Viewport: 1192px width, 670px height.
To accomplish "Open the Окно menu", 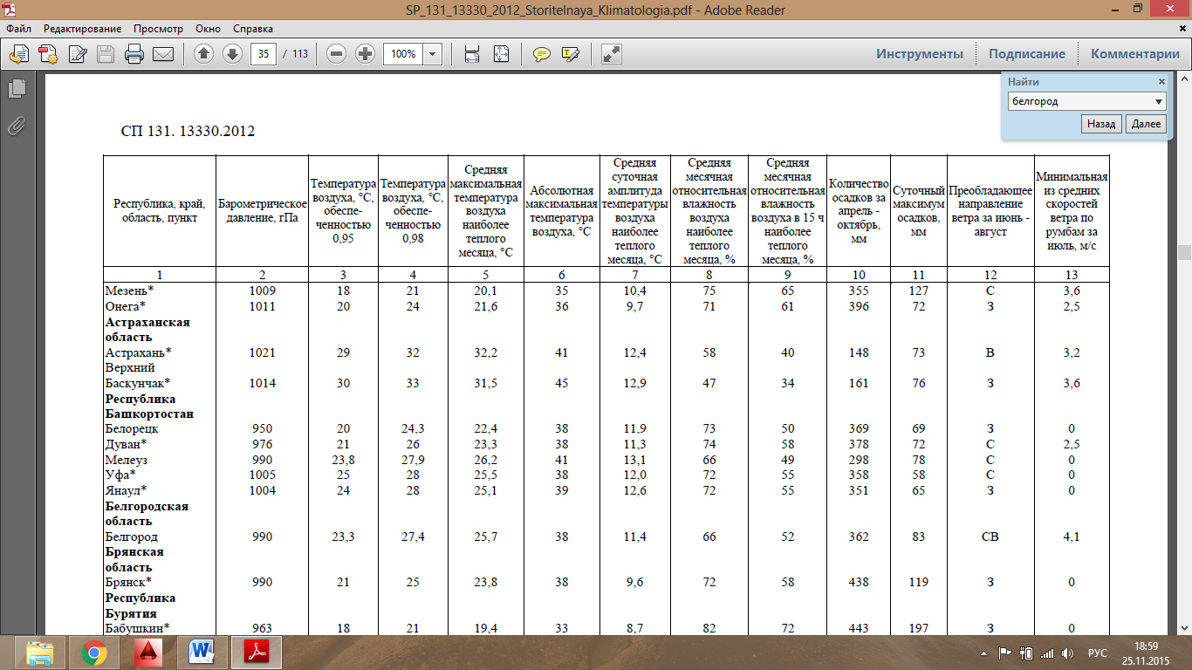I will click(x=209, y=29).
